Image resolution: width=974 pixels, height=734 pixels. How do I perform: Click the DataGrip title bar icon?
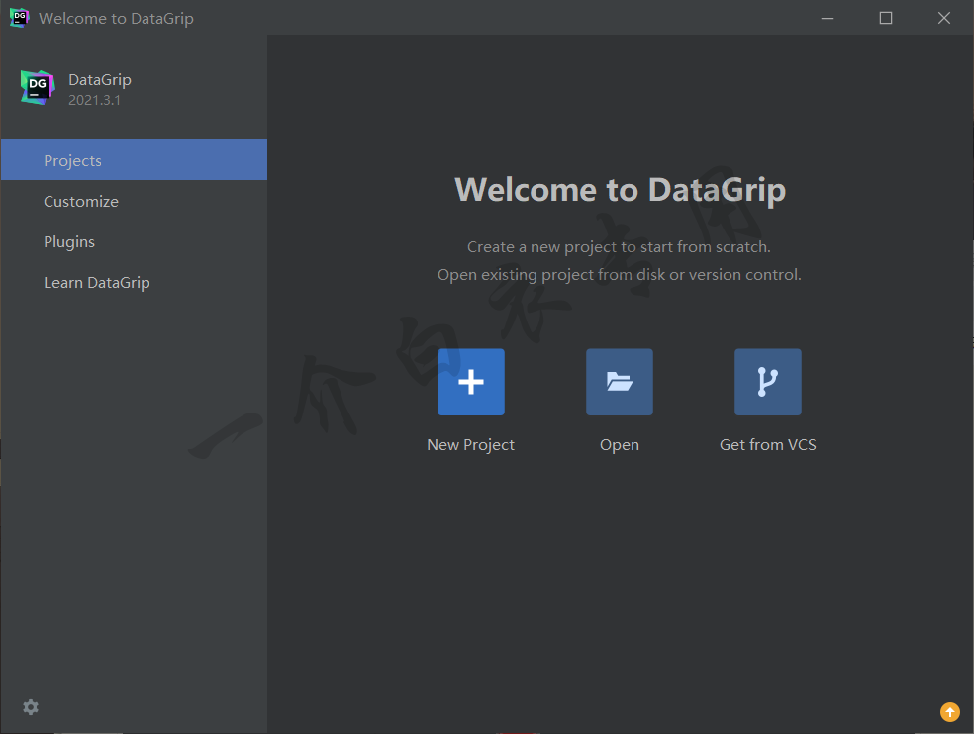pyautogui.click(x=19, y=18)
